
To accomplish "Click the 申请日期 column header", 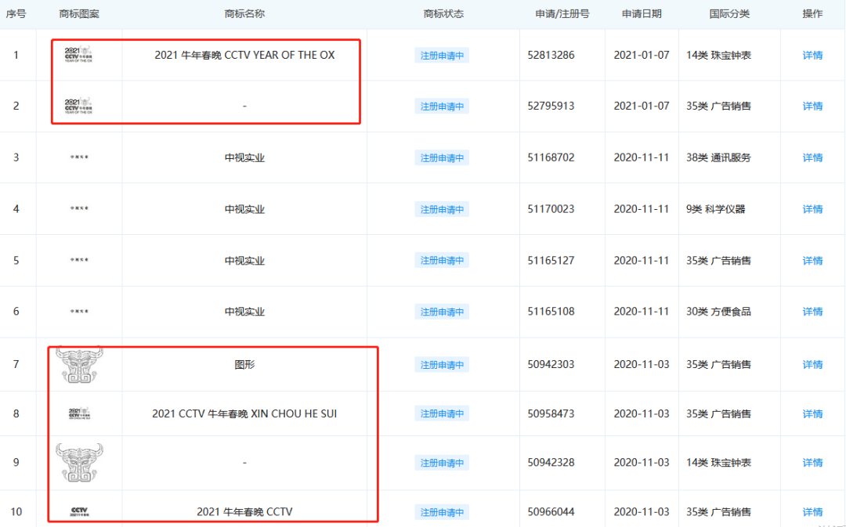I will click(x=642, y=14).
